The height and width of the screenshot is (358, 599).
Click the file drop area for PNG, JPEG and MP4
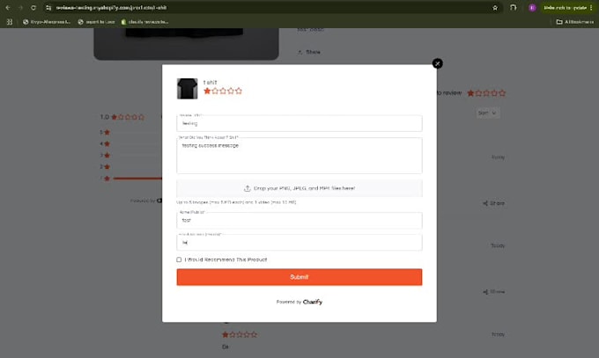point(299,188)
